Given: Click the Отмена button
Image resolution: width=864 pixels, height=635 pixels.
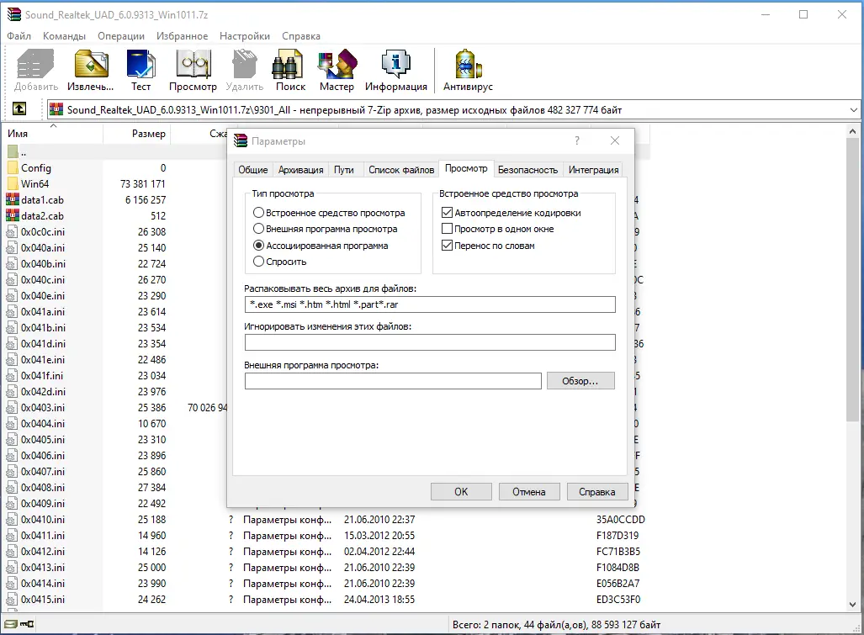Looking at the screenshot, I should pos(529,492).
